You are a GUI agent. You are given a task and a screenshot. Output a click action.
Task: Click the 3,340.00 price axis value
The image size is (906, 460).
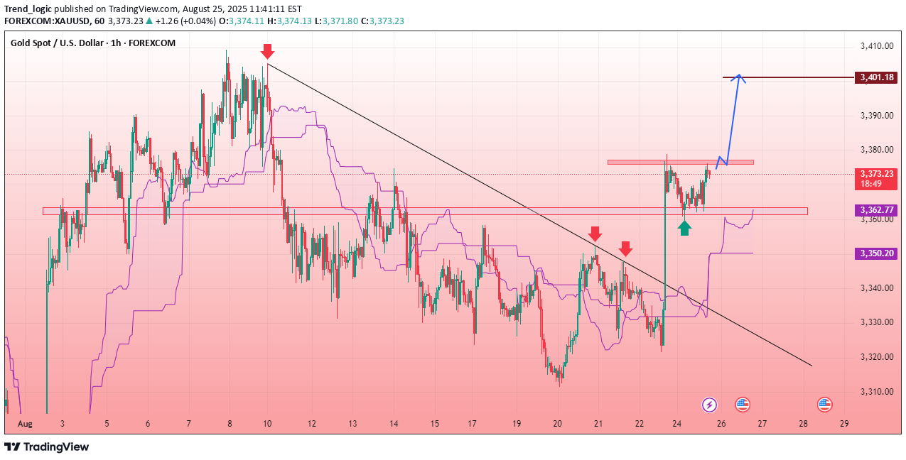876,288
